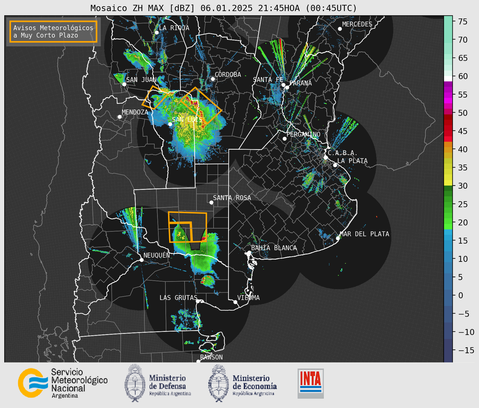Image resolution: width=479 pixels, height=408 pixels.
Task: Click the 60 dBZ white colorbar band
Action: (x=448, y=79)
